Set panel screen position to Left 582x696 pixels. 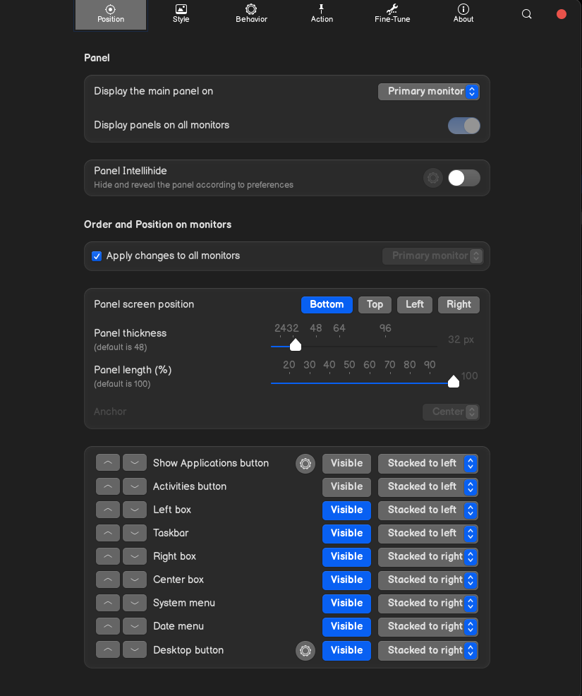point(415,305)
